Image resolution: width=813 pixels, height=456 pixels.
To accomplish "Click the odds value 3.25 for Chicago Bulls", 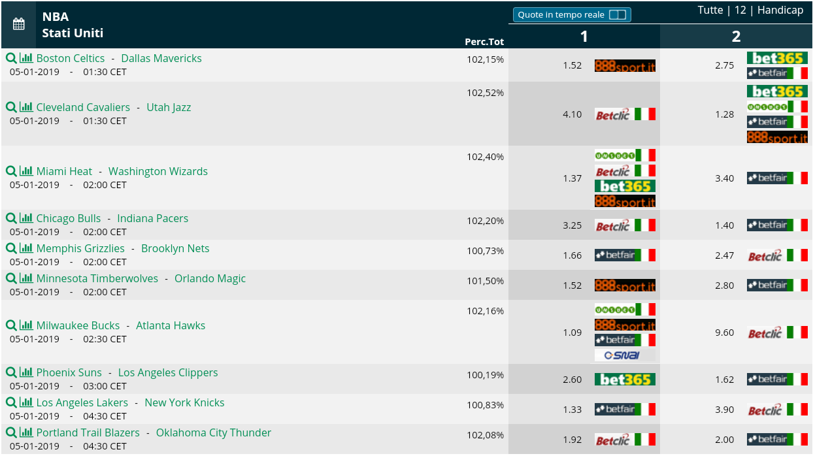I will [x=572, y=225].
